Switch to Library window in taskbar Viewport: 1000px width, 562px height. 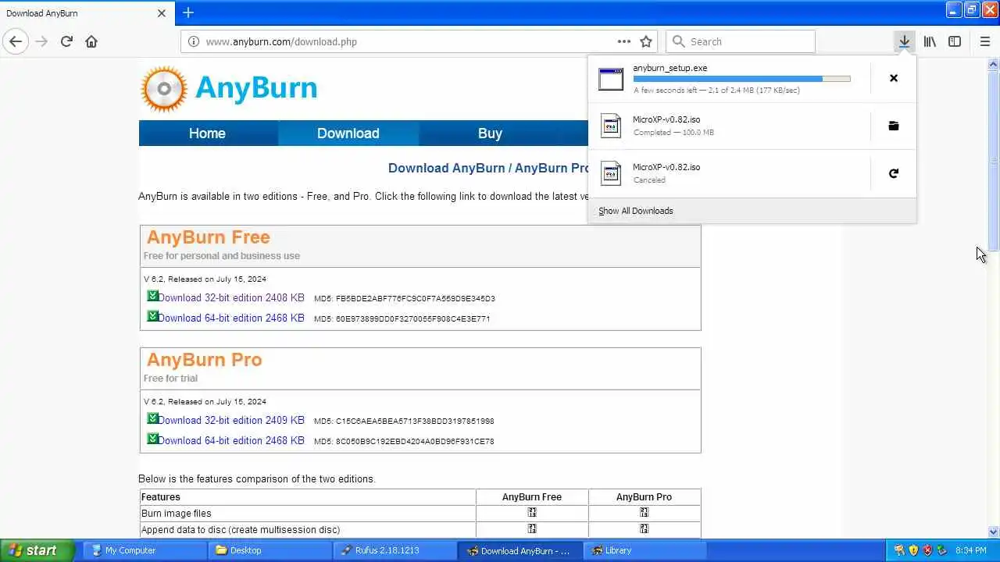[x=645, y=550]
